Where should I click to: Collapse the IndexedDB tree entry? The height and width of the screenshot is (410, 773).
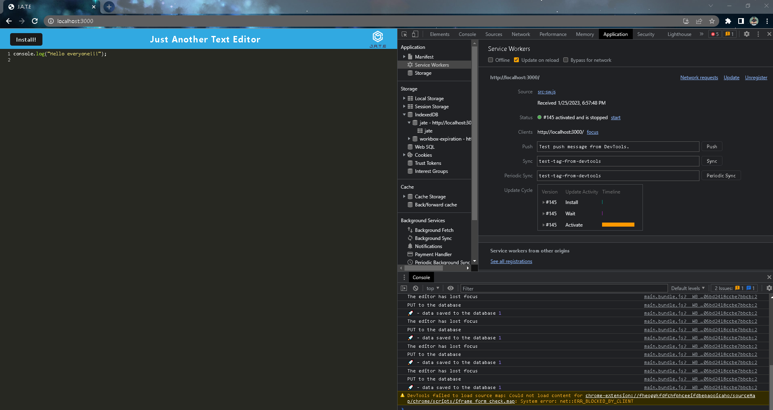(404, 114)
